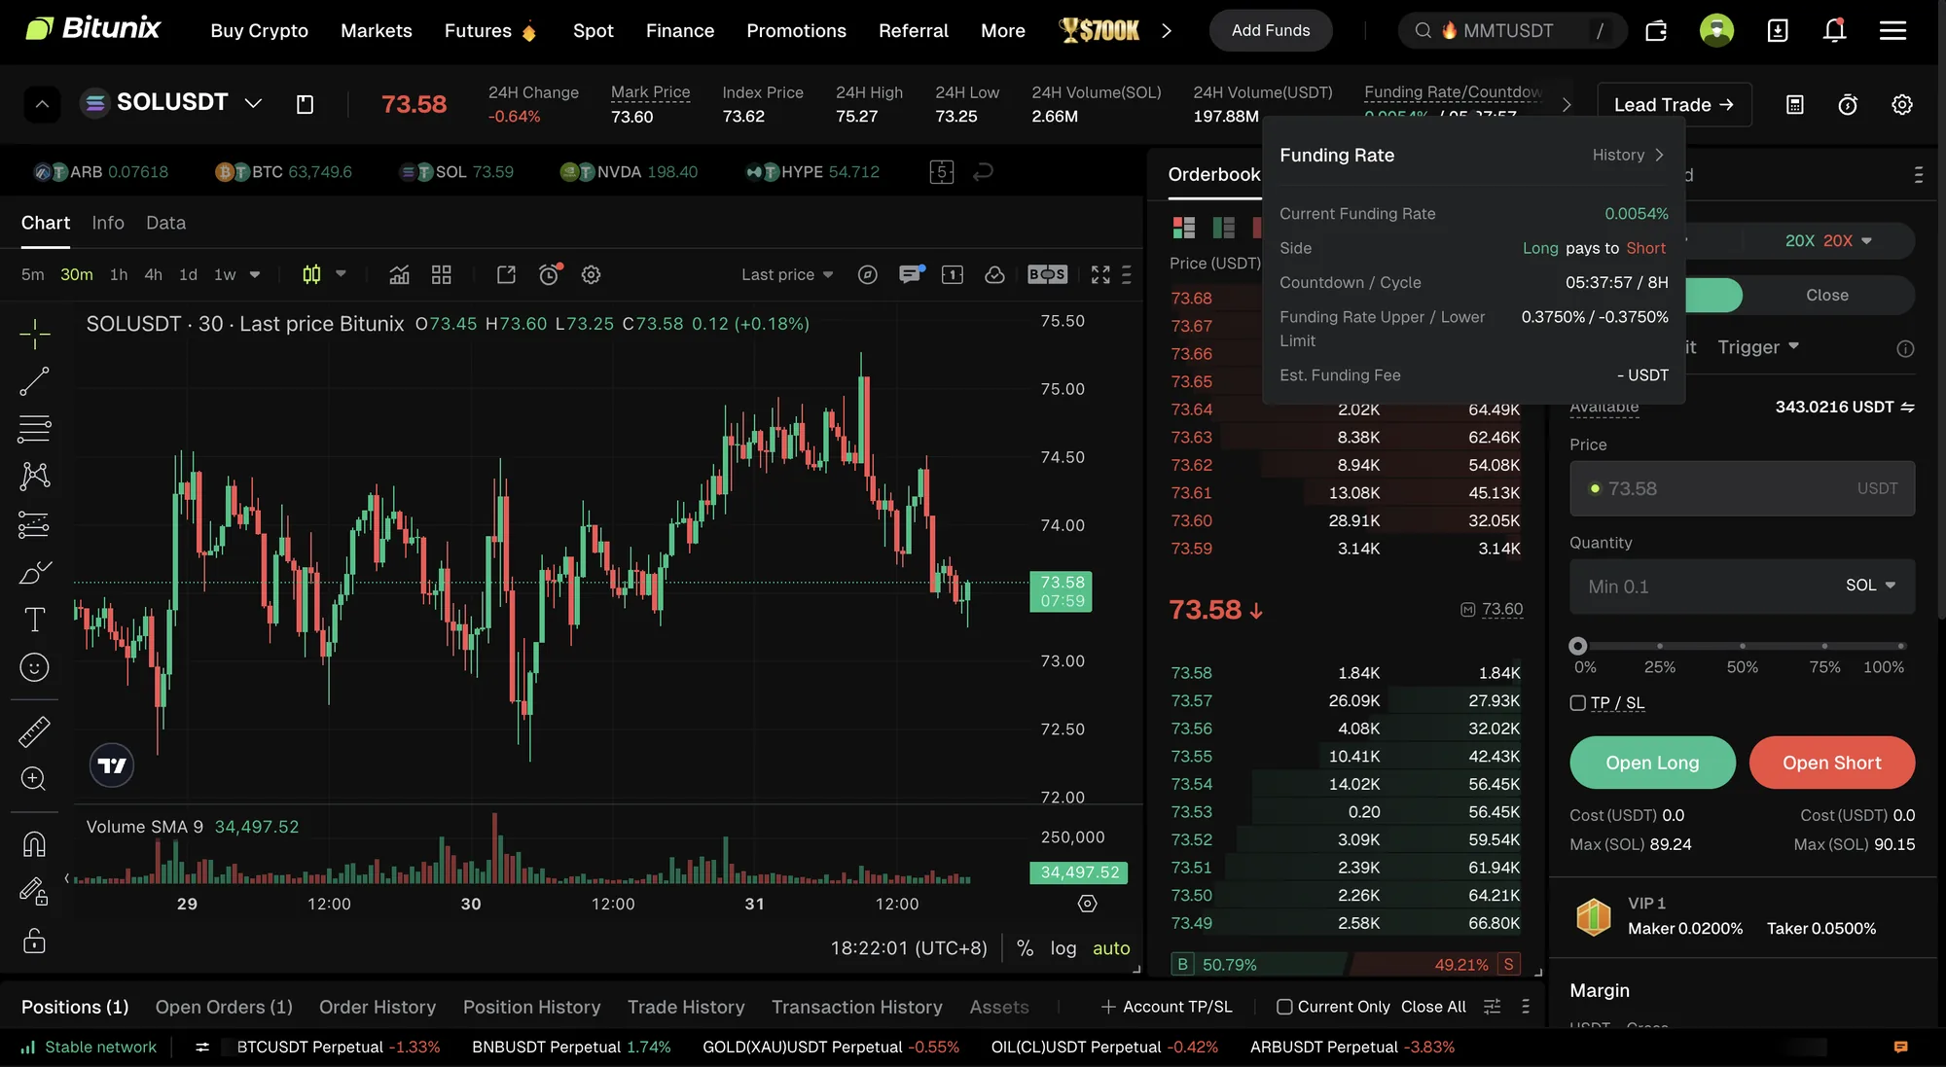1946x1067 pixels.
Task: Click the download app icon
Action: pos(1778,31)
